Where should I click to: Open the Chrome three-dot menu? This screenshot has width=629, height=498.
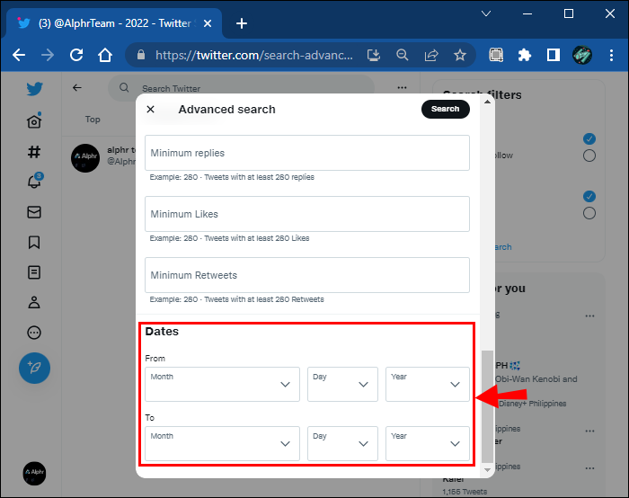611,55
